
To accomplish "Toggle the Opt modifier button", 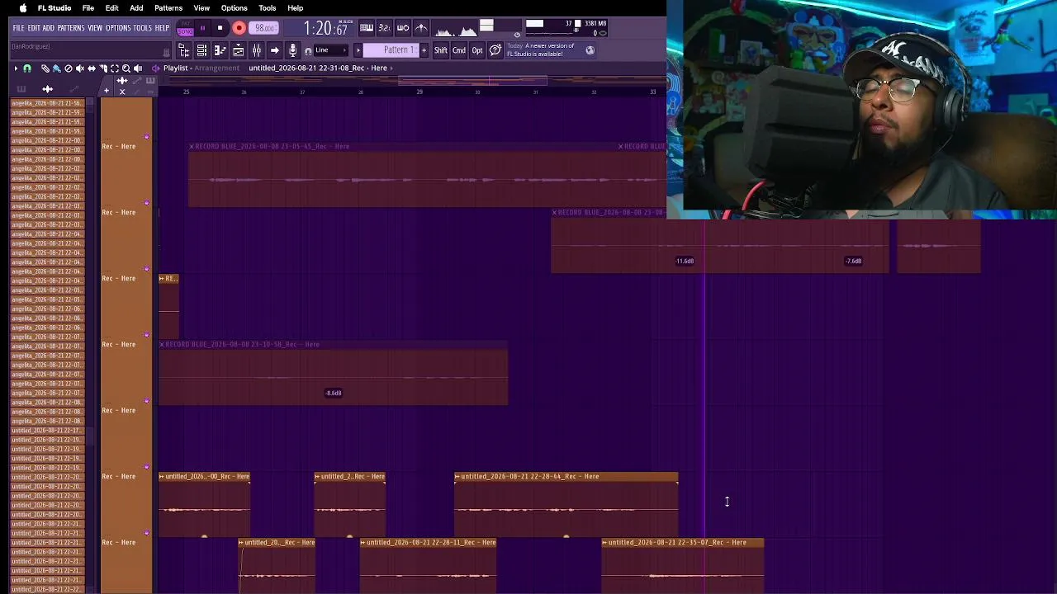I will pyautogui.click(x=477, y=50).
